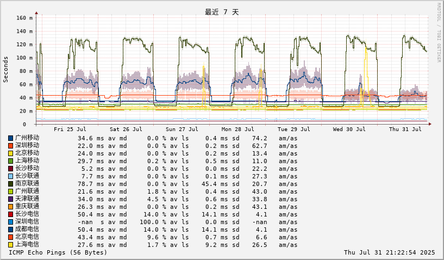
Task: Click the Mon 28 Jul date label
Action: click(x=238, y=129)
